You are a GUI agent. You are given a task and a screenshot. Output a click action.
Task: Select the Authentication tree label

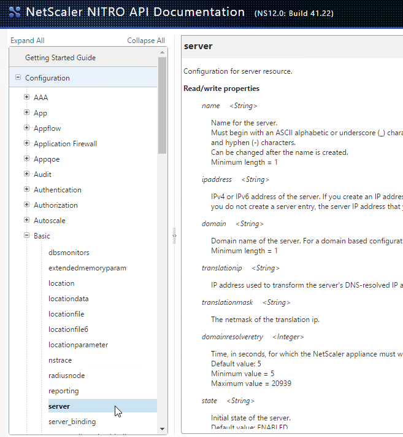coord(58,190)
